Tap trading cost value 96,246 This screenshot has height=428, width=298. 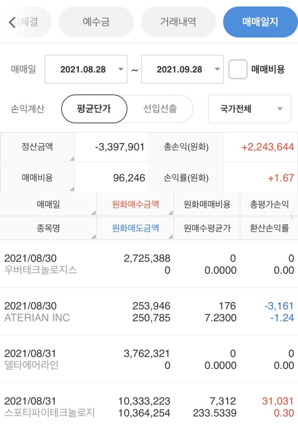click(x=129, y=178)
